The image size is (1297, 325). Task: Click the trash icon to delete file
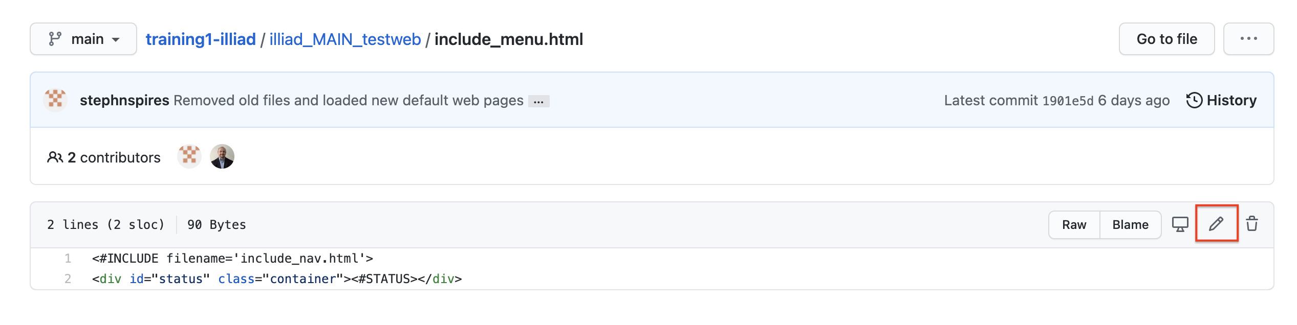coord(1252,224)
